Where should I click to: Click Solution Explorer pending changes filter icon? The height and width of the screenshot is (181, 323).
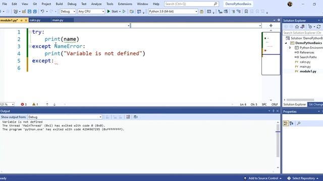tap(310, 27)
